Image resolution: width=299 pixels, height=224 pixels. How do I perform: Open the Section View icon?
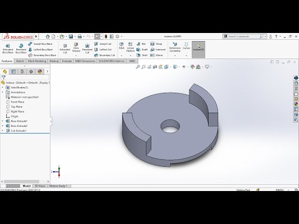coord(154,67)
